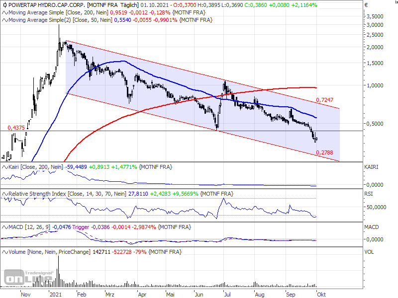The width and height of the screenshot is (398, 298).
Task: Click the line icon before Moving Average Simple 200
Action: 5,13
